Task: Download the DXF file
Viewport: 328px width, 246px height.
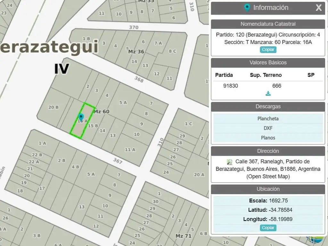Action: coord(268,128)
